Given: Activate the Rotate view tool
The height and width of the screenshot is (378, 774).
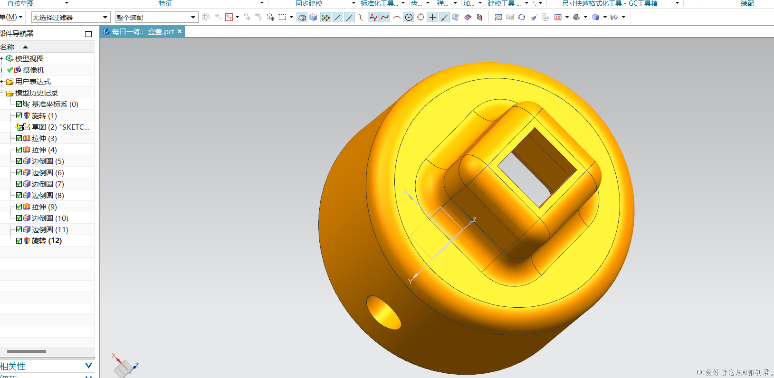Looking at the screenshot, I should tap(522, 17).
